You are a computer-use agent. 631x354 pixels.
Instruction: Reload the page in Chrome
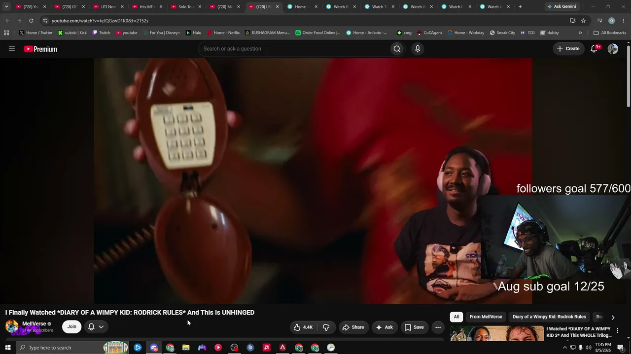(x=31, y=21)
